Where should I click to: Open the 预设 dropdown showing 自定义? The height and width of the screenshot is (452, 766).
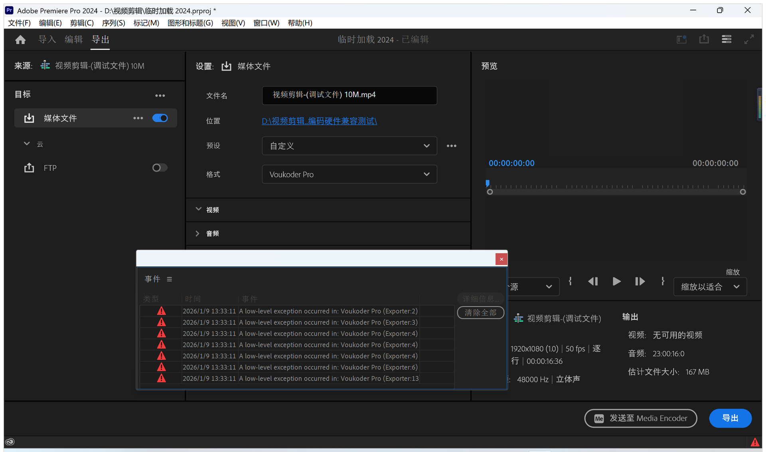(349, 146)
